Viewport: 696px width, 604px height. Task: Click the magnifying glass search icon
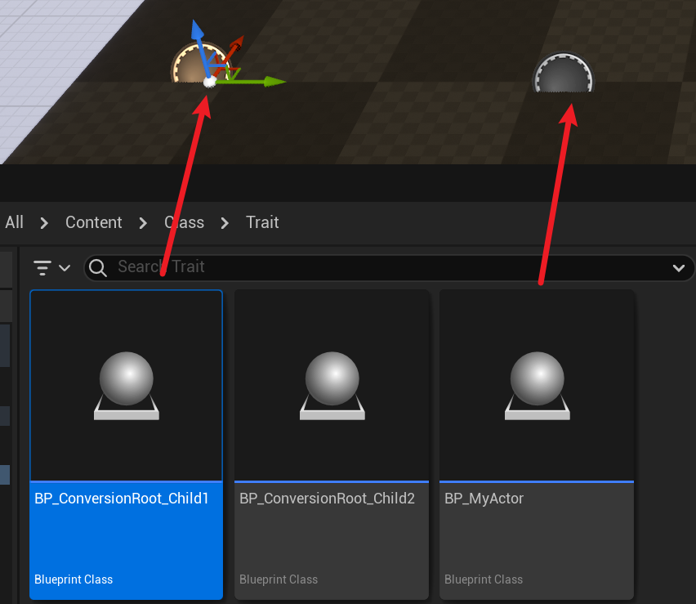99,267
